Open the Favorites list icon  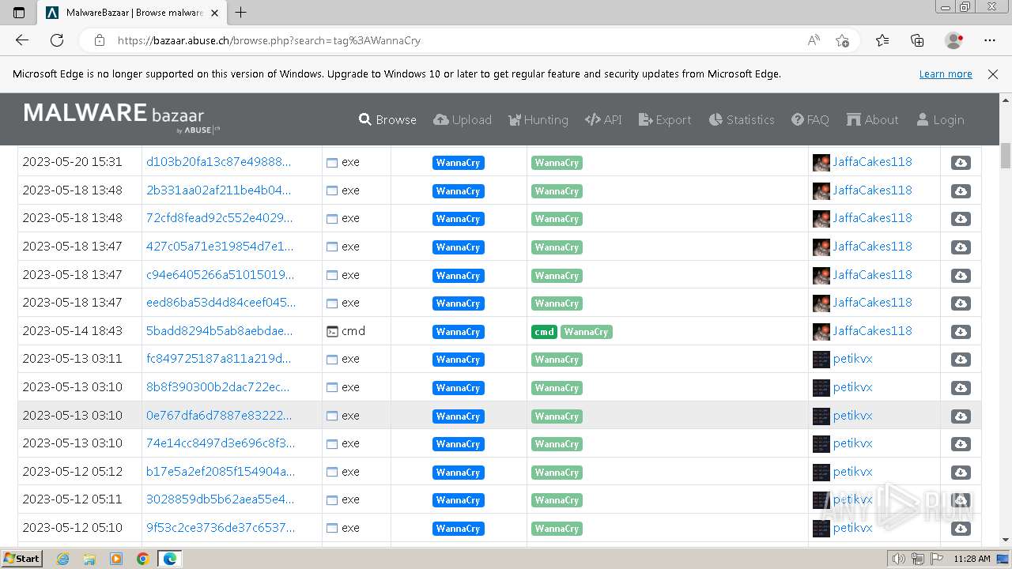pyautogui.click(x=882, y=40)
